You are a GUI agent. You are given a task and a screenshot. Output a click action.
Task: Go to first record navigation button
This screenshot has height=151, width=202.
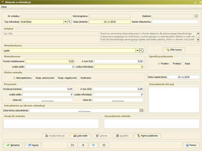tap(72, 145)
